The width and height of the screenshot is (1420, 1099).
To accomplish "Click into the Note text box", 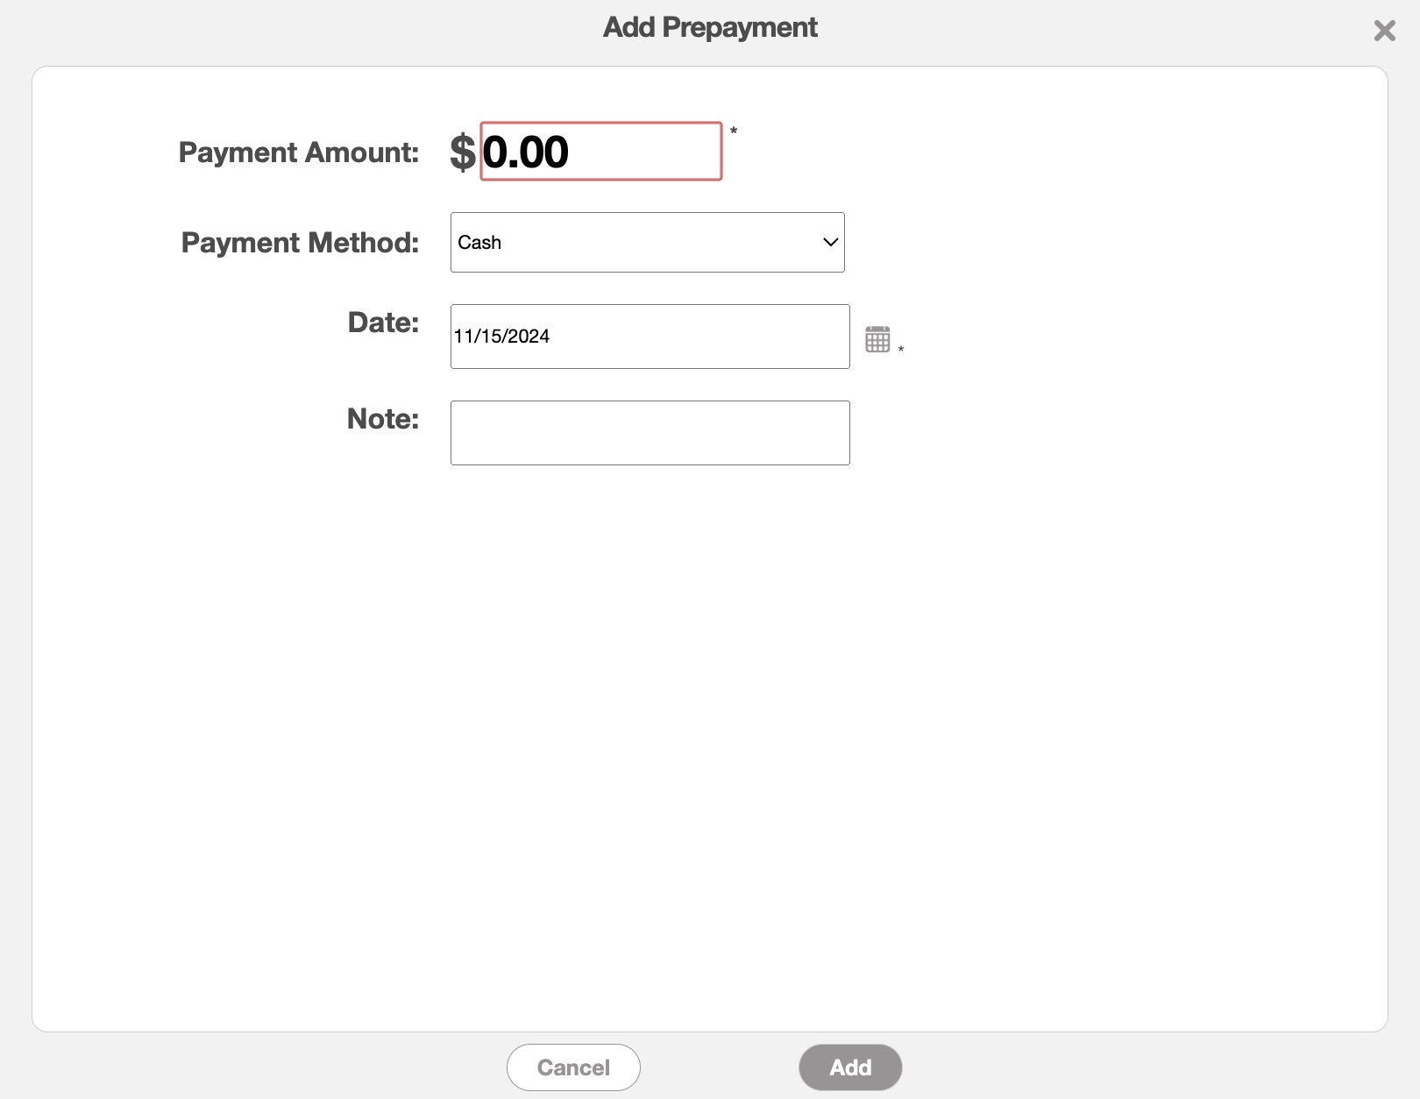I will tap(650, 433).
